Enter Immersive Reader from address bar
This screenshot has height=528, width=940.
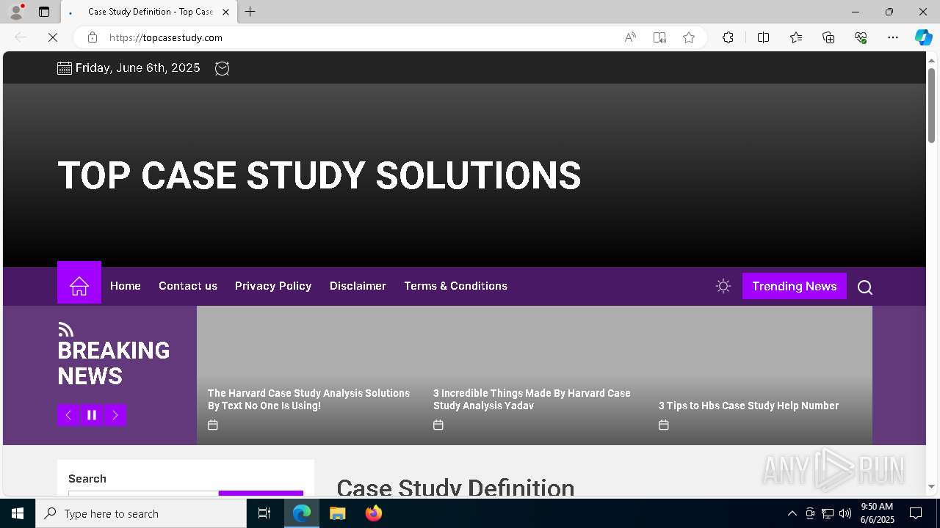coord(659,37)
